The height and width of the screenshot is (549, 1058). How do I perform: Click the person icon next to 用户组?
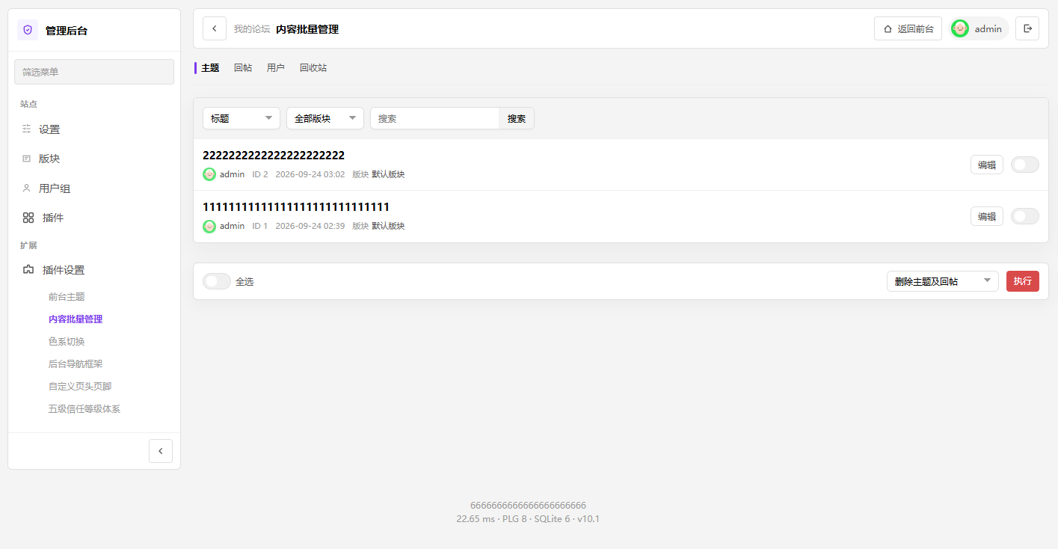(x=27, y=188)
